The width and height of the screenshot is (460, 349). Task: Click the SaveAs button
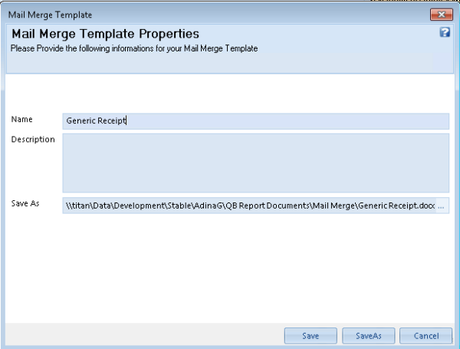(369, 336)
